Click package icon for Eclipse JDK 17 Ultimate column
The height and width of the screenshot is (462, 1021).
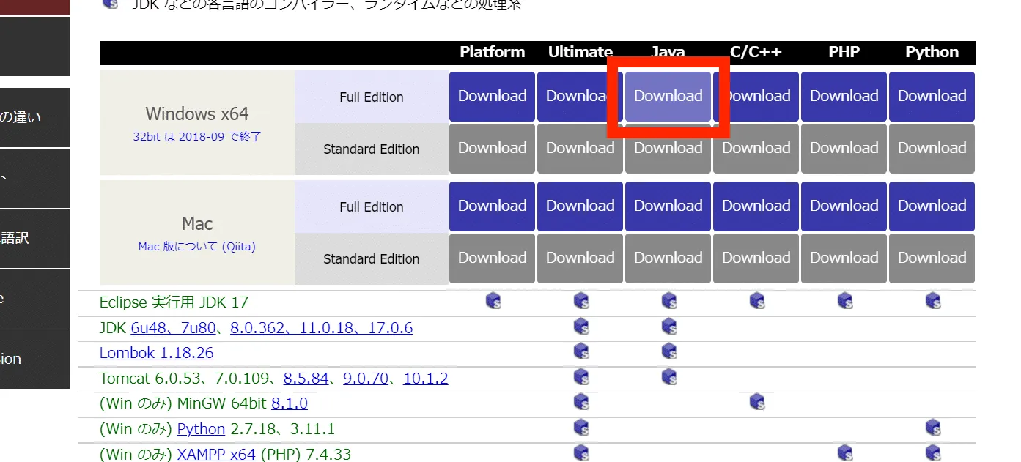[581, 300]
